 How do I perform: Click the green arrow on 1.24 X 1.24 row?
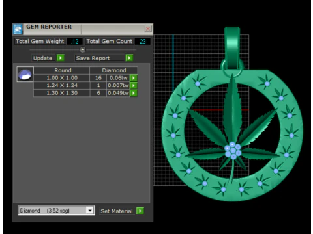point(134,86)
